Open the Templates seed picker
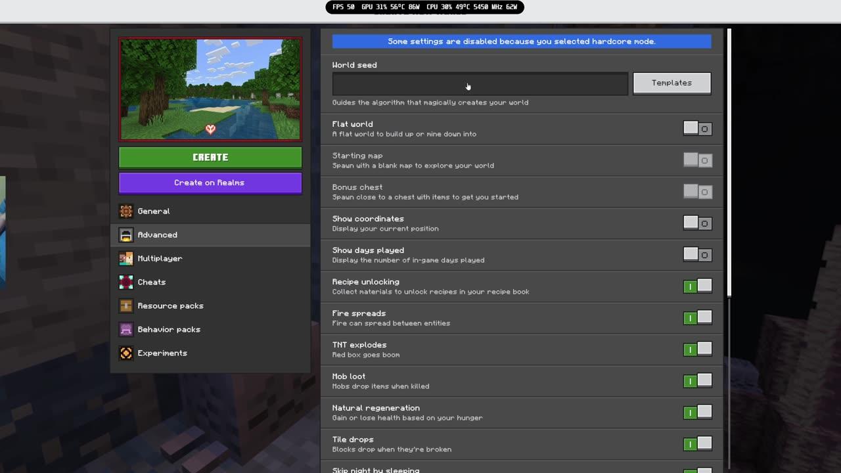Screen dimensions: 841x473 click(671, 83)
